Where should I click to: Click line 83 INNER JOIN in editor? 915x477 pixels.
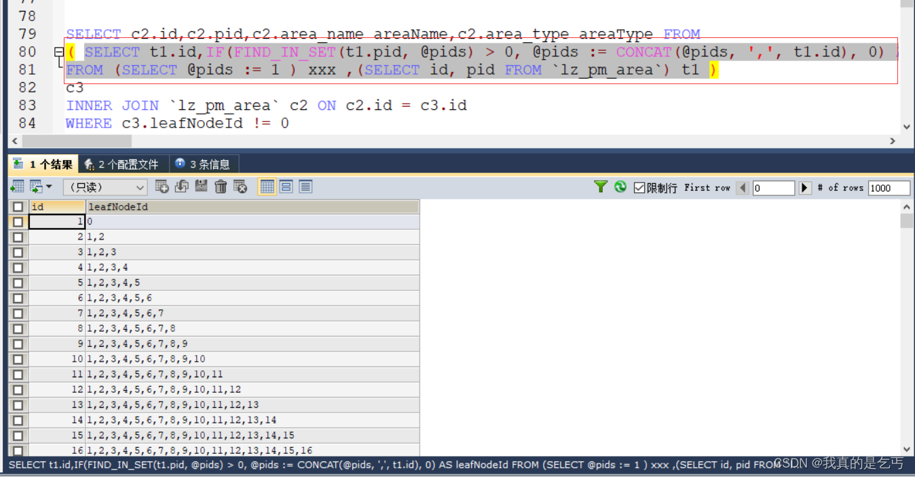tap(266, 106)
